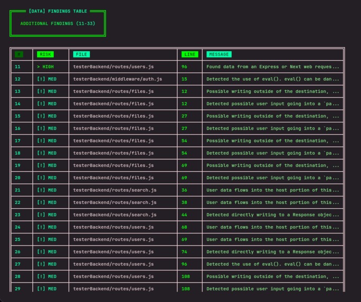Click search.js path in row 21
The image size is (361, 302).
(x=115, y=190)
